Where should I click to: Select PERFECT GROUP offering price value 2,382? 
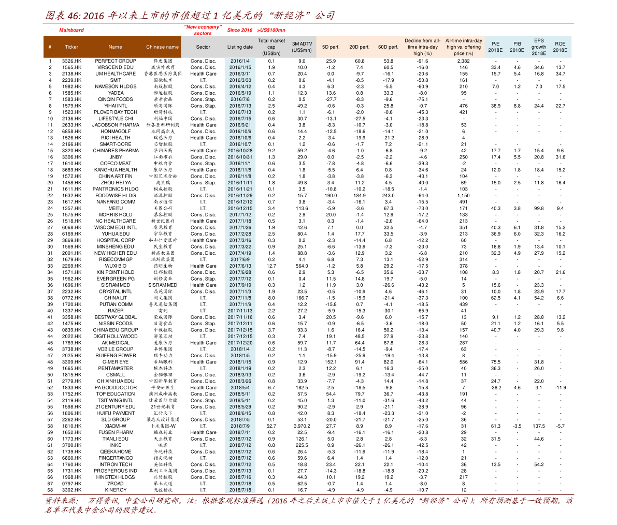[x=464, y=61]
